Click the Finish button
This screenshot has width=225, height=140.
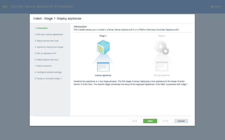(x=166, y=121)
